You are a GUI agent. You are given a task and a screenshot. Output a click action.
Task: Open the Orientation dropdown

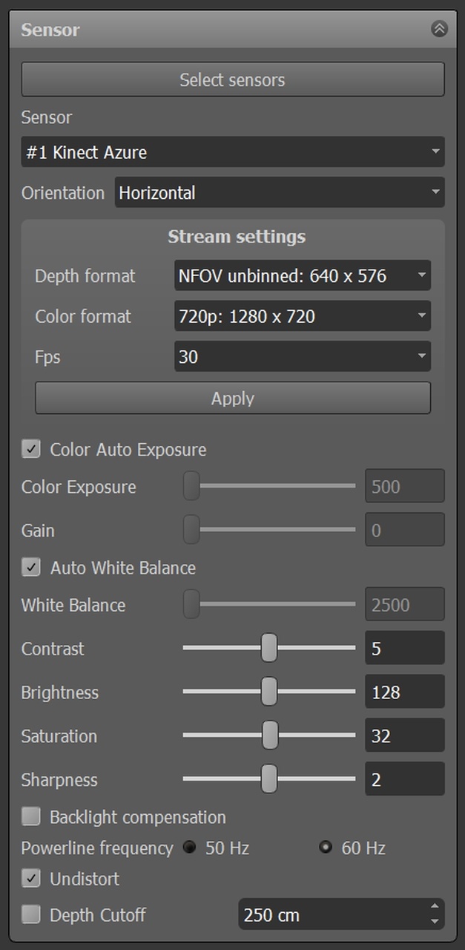coord(279,193)
